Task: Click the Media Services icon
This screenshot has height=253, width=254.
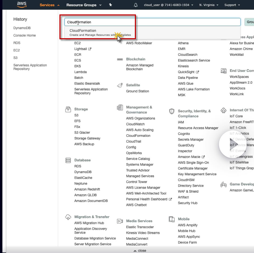Action: click(120, 221)
